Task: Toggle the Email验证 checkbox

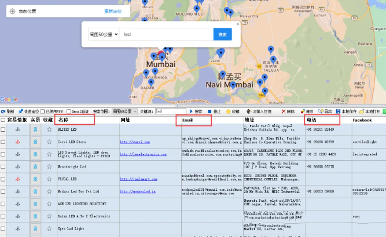Action: click(x=69, y=112)
